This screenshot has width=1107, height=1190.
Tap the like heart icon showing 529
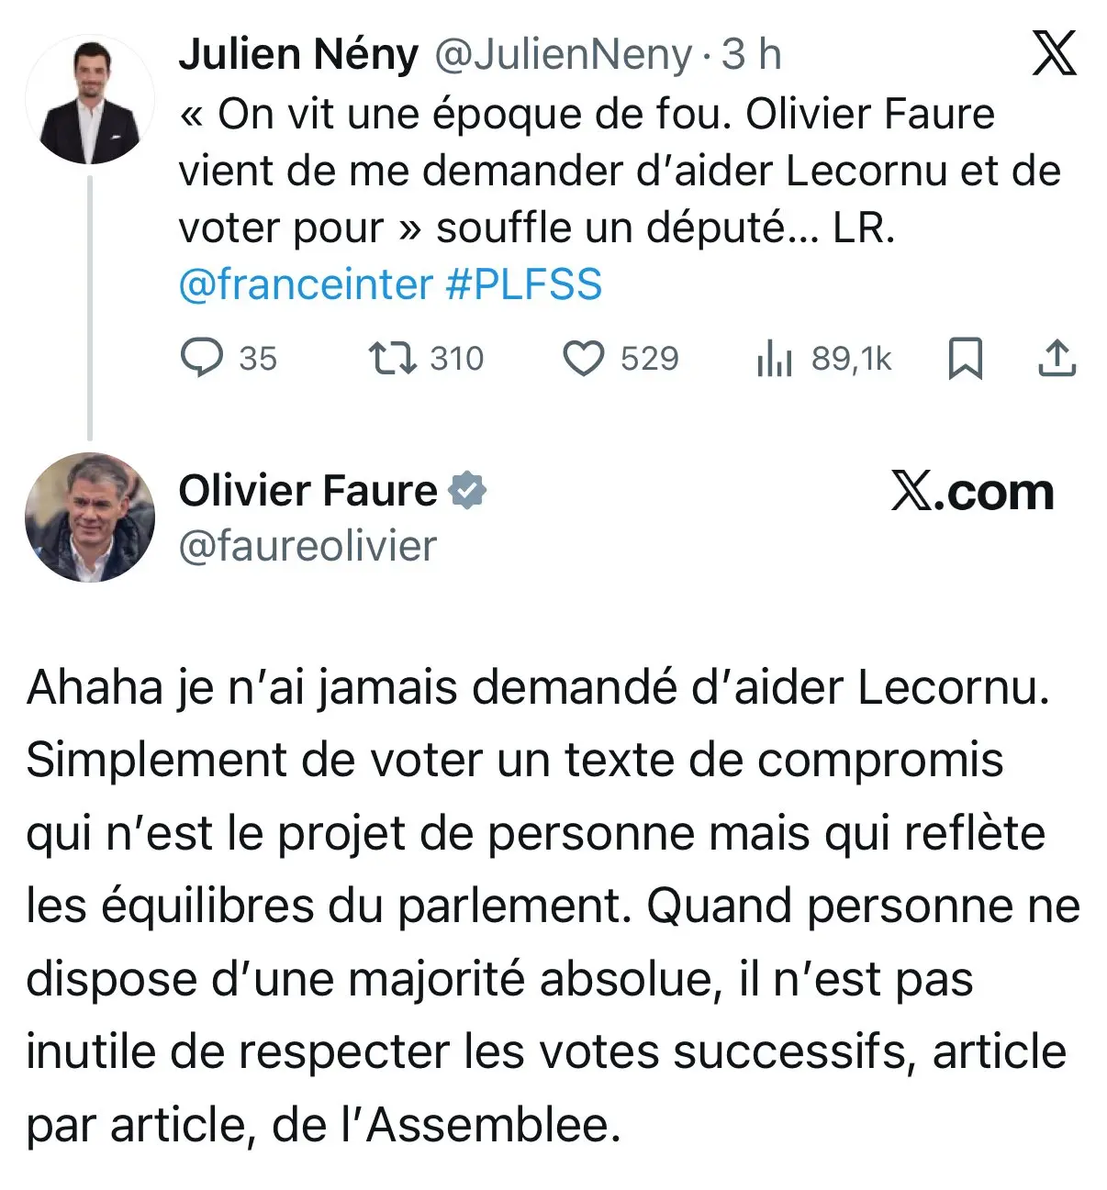[585, 359]
